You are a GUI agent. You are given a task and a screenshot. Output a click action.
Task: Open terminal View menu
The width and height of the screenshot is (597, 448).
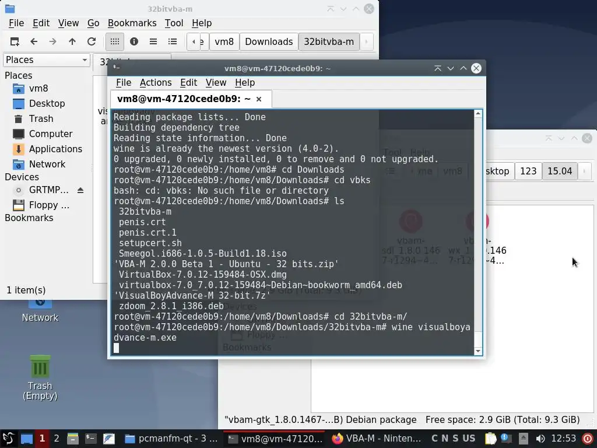[216, 83]
